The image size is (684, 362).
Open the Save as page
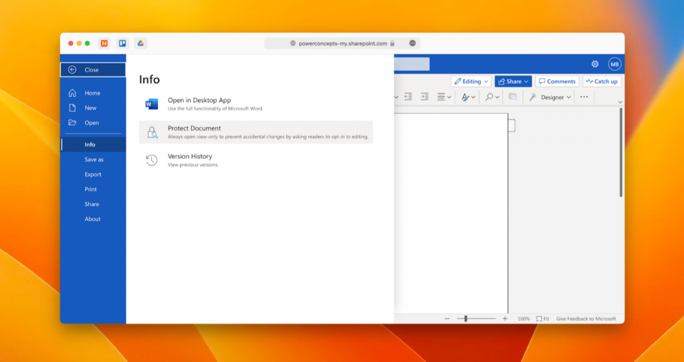[94, 159]
